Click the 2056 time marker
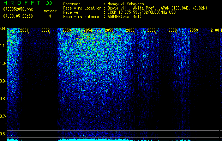Screen dimensions: 222x141 (130, 30)
